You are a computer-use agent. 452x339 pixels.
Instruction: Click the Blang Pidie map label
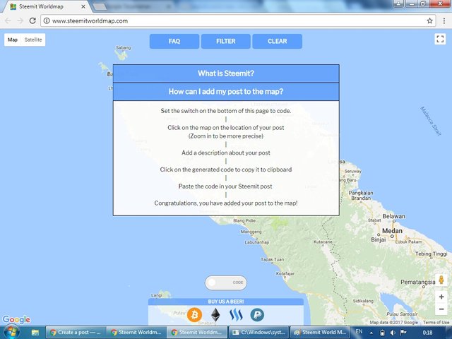[244, 220]
